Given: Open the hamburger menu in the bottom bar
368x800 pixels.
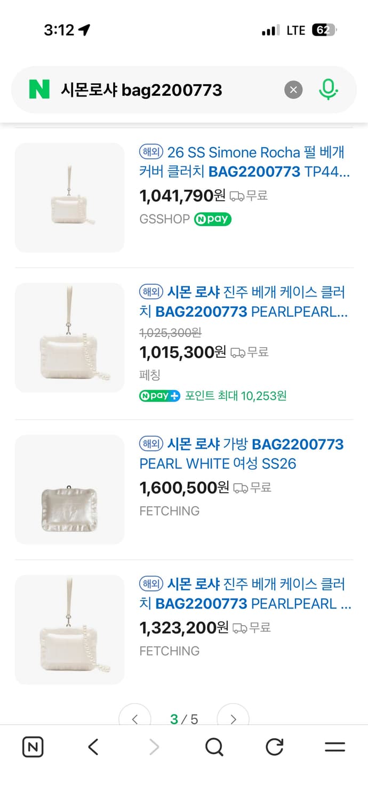Looking at the screenshot, I should click(x=335, y=747).
